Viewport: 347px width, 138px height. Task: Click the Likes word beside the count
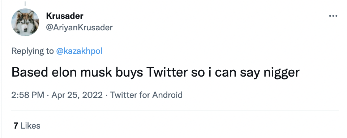pos(30,126)
